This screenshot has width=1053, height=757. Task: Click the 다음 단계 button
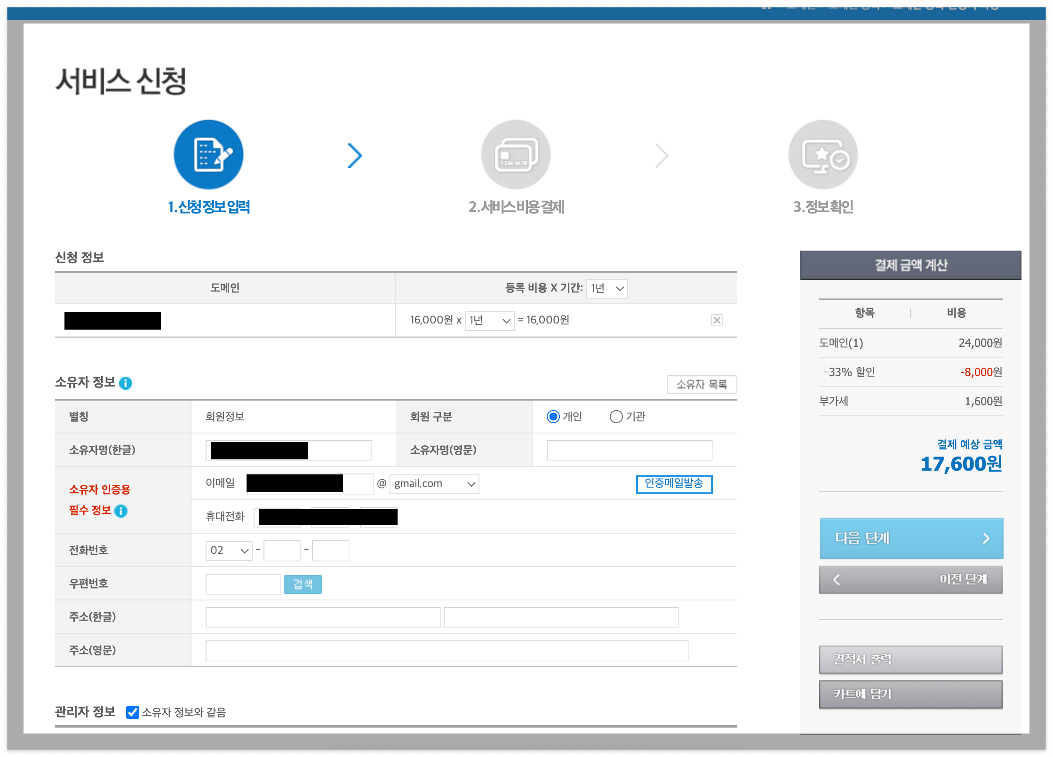point(911,538)
